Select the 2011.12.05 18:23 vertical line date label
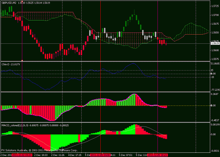The height and width of the screenshot is (157, 220). click(x=157, y=155)
